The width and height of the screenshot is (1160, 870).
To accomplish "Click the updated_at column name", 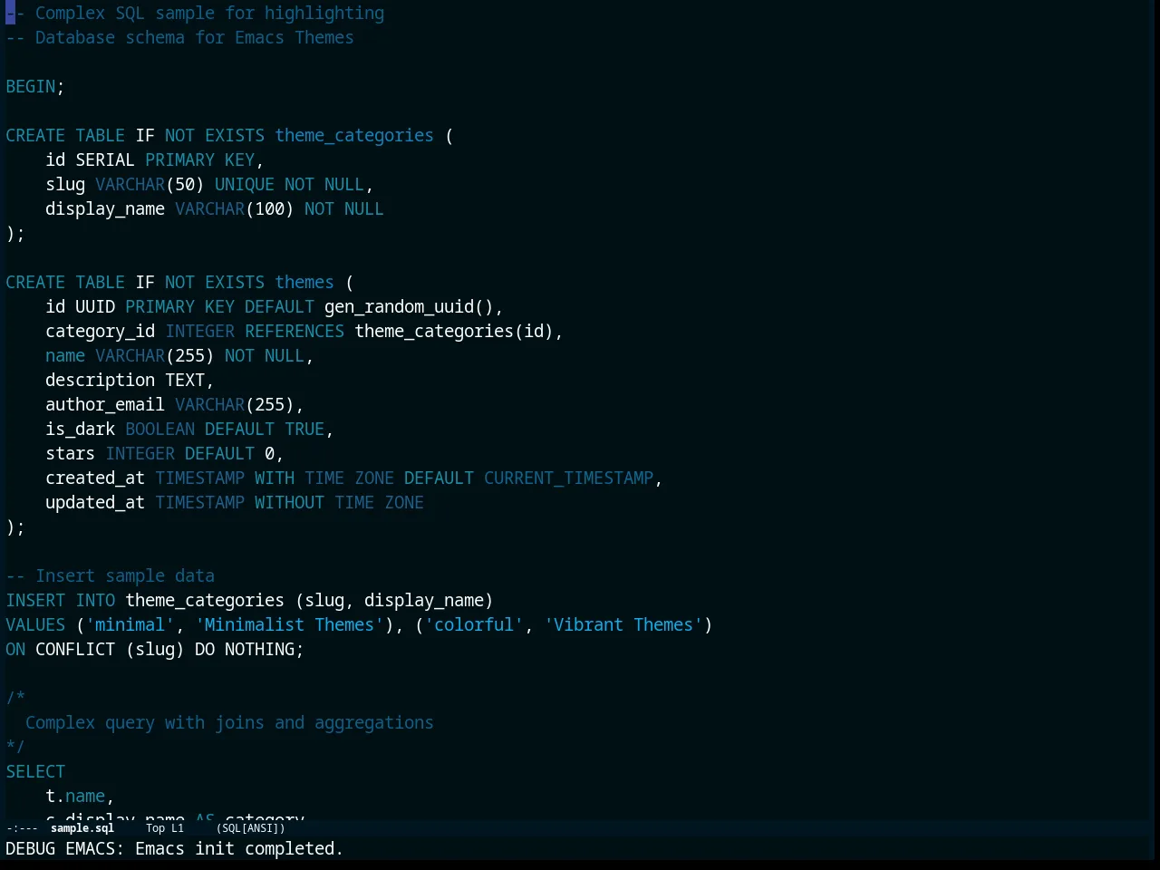I will click(x=95, y=503).
